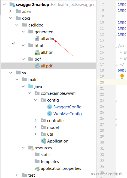
Task: Toggle code fold marker at line 14
Action: click(x=116, y=46)
